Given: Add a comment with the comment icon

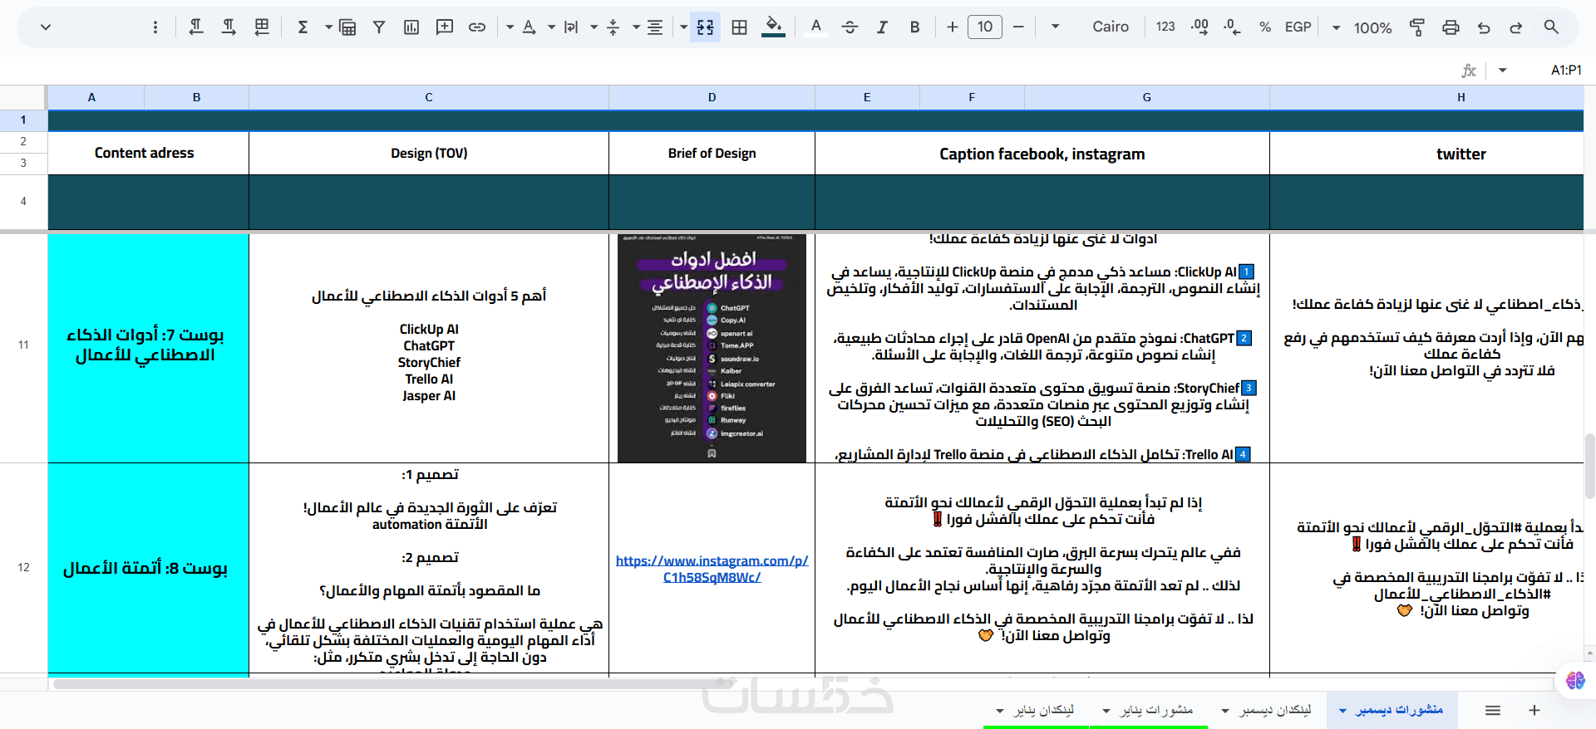Looking at the screenshot, I should (445, 27).
